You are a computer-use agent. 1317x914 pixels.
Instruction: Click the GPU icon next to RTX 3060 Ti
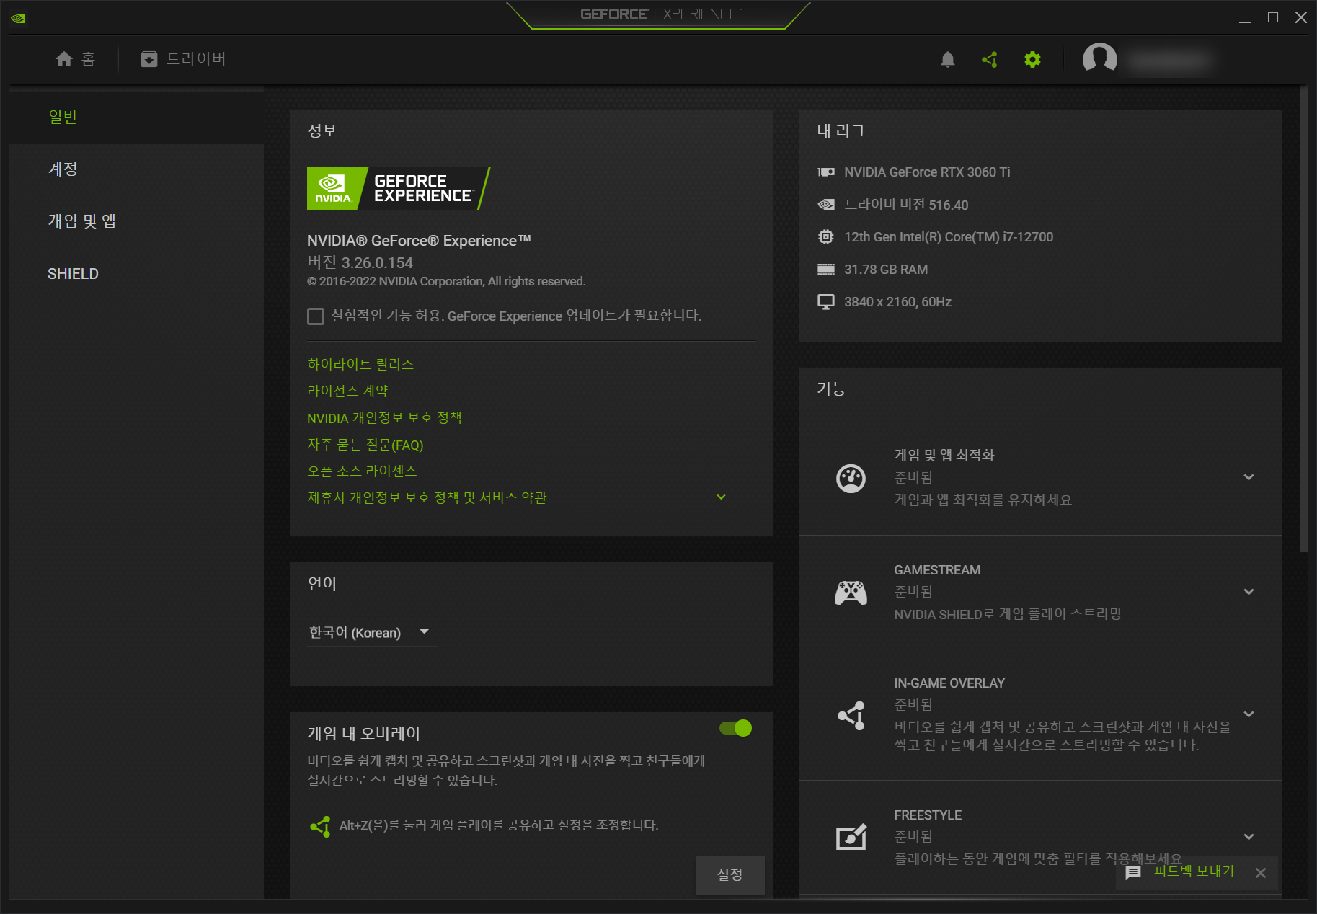(x=826, y=172)
